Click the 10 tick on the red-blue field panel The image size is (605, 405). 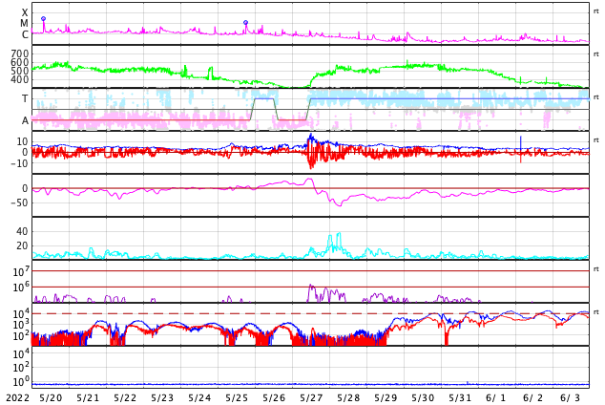pos(22,141)
